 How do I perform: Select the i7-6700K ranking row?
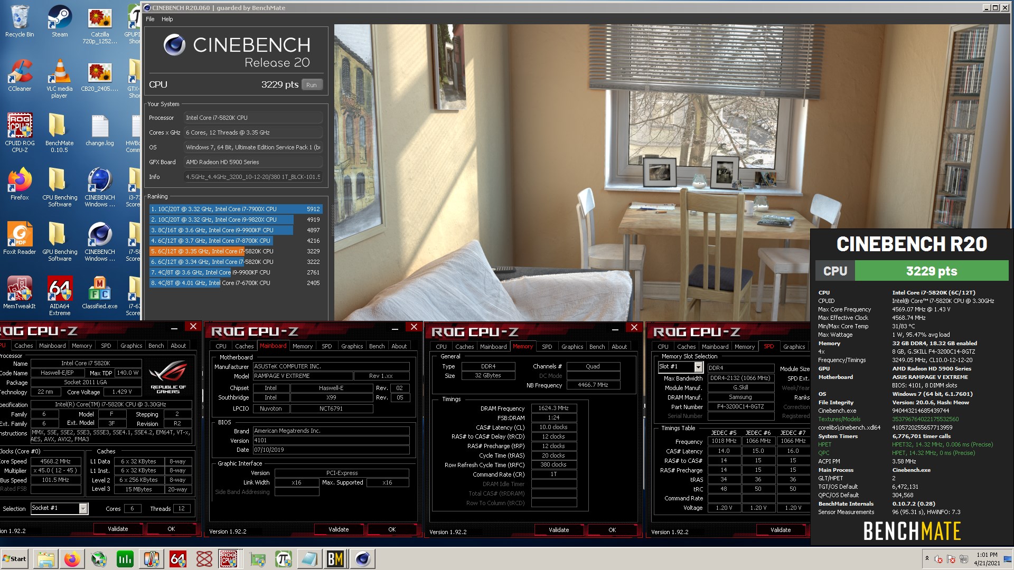pos(236,283)
